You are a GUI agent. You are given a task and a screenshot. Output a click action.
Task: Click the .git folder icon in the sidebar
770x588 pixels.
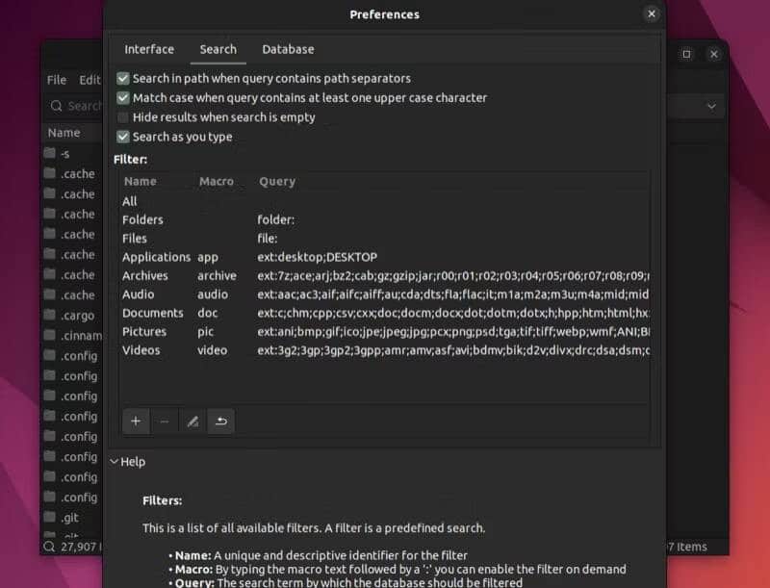(x=49, y=517)
